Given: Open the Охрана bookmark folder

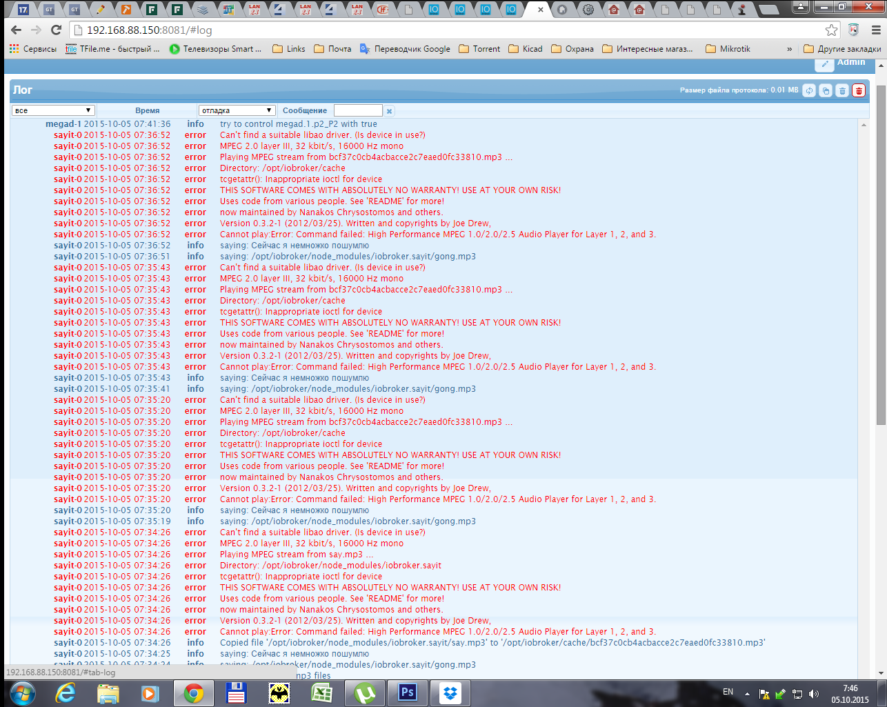Looking at the screenshot, I should click(572, 49).
